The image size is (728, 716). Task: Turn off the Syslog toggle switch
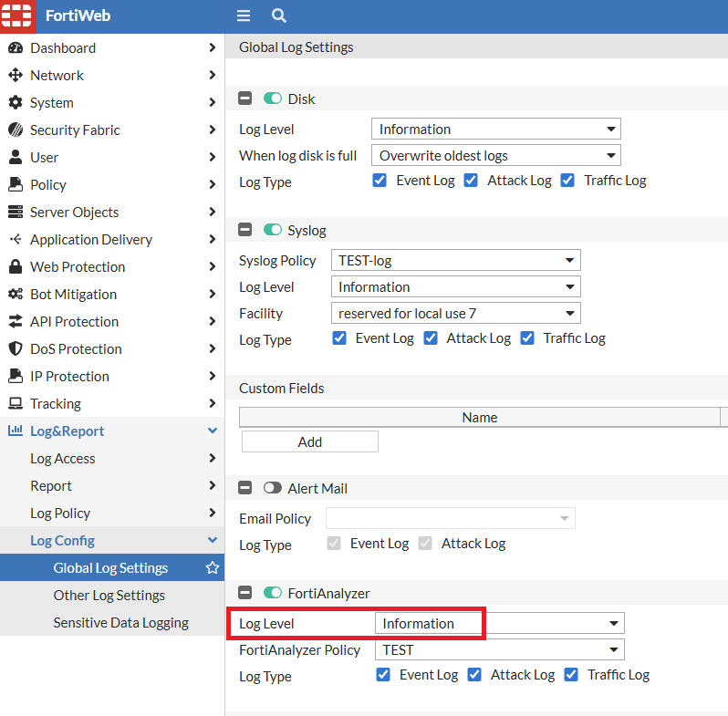click(x=273, y=230)
